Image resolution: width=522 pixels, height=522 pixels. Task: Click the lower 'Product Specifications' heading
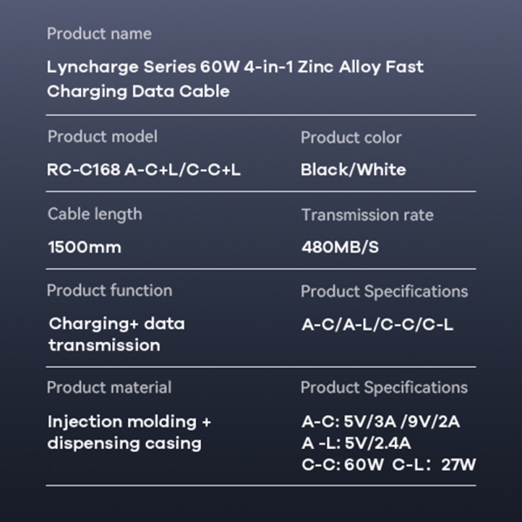click(385, 388)
